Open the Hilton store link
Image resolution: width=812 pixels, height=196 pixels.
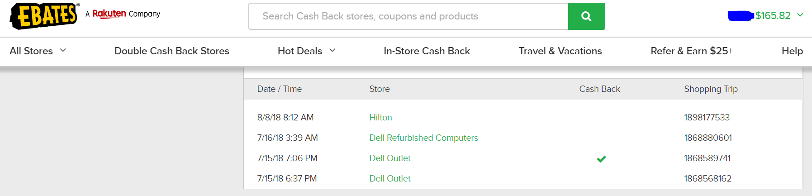tap(380, 117)
